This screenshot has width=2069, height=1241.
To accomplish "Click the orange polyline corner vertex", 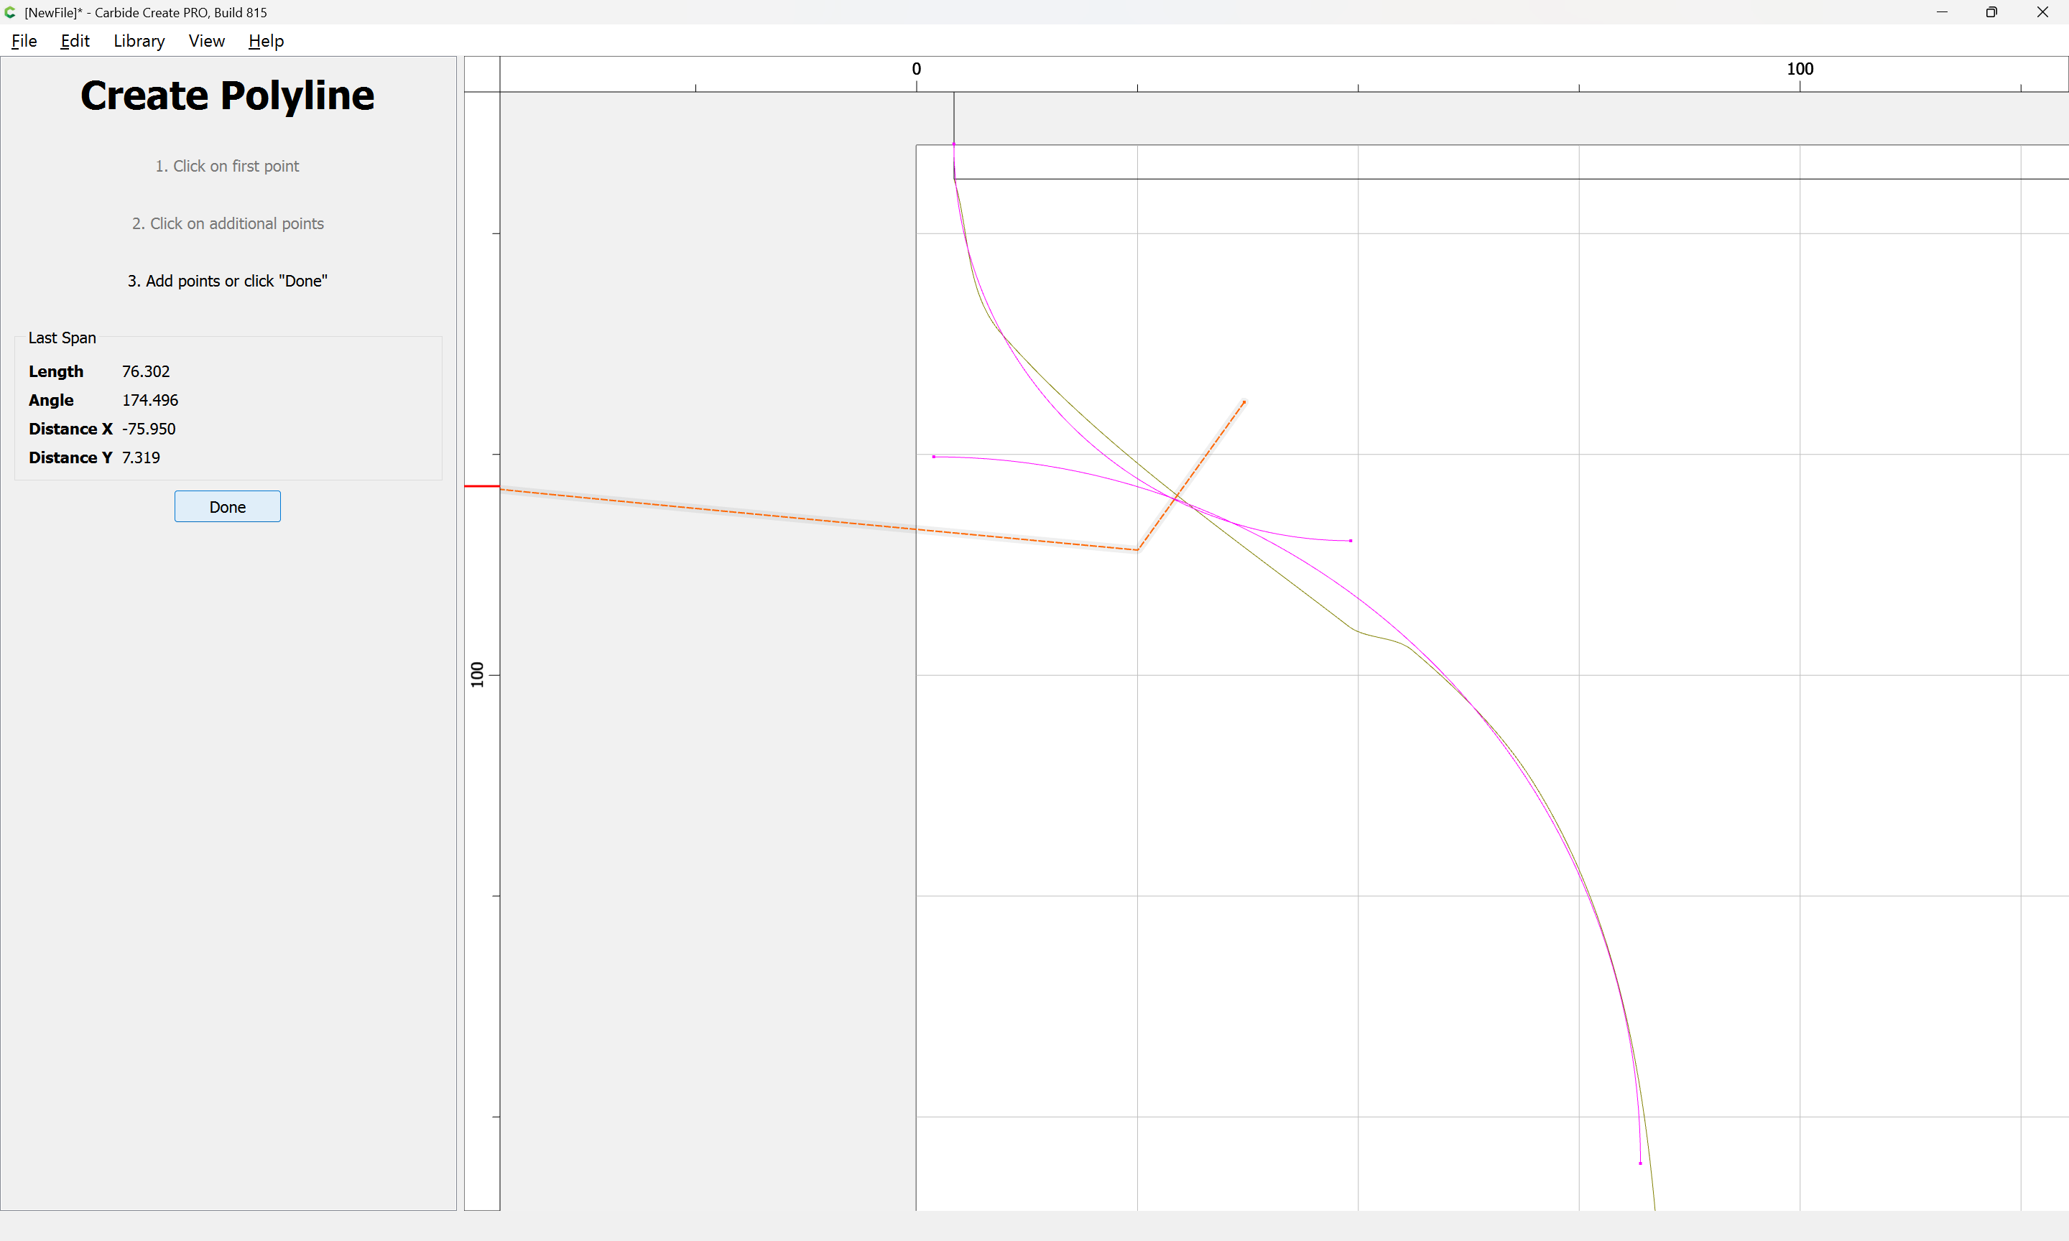I will (x=1137, y=550).
